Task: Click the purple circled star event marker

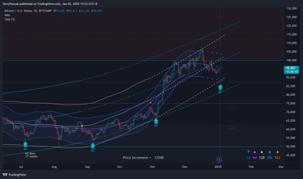Action: tap(219, 160)
